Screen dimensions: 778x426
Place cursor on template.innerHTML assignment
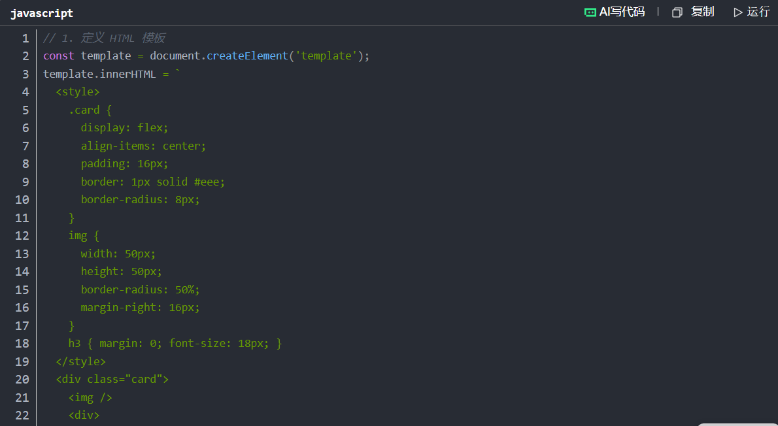tap(99, 74)
